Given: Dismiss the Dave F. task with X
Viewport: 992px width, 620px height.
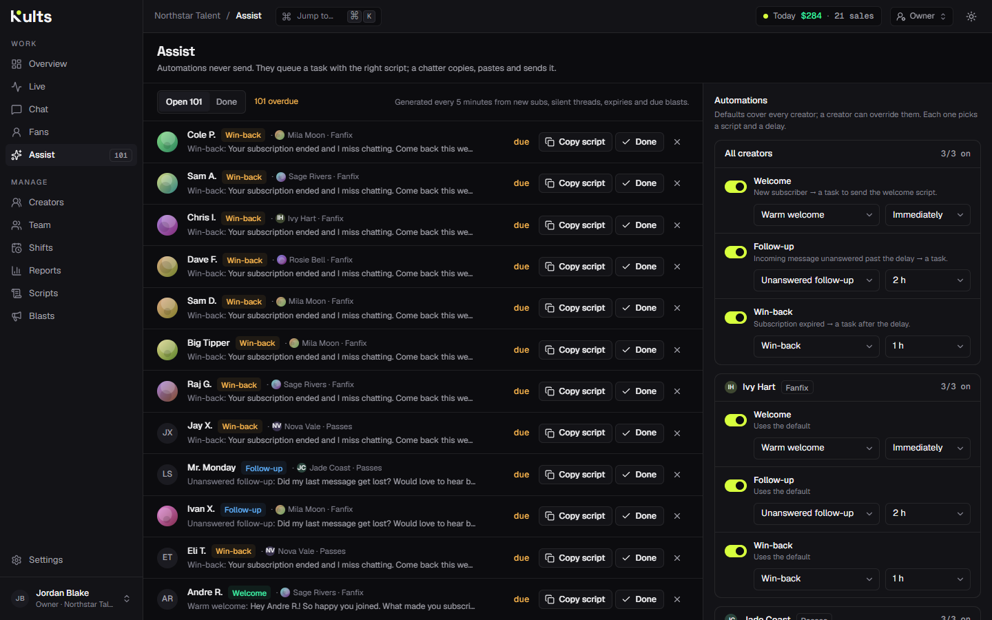Looking at the screenshot, I should [x=677, y=267].
